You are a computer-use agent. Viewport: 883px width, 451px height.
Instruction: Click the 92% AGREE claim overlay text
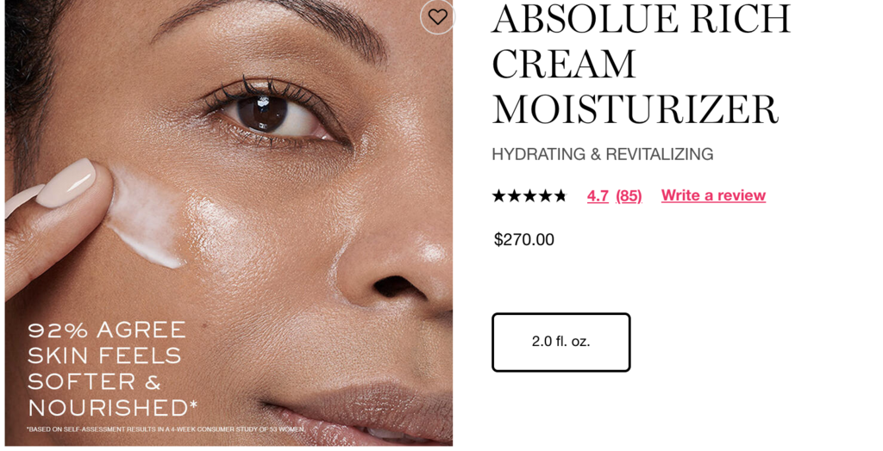(106, 331)
